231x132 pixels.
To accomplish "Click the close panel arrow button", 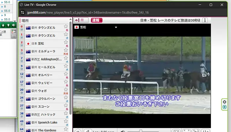I will (x=81, y=20).
